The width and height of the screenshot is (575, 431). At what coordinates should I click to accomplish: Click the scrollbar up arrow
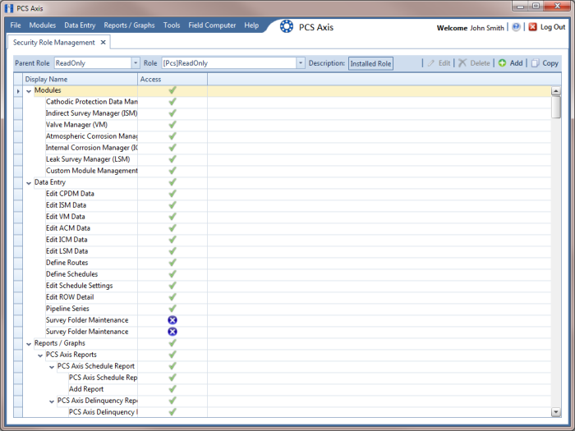pyautogui.click(x=556, y=91)
